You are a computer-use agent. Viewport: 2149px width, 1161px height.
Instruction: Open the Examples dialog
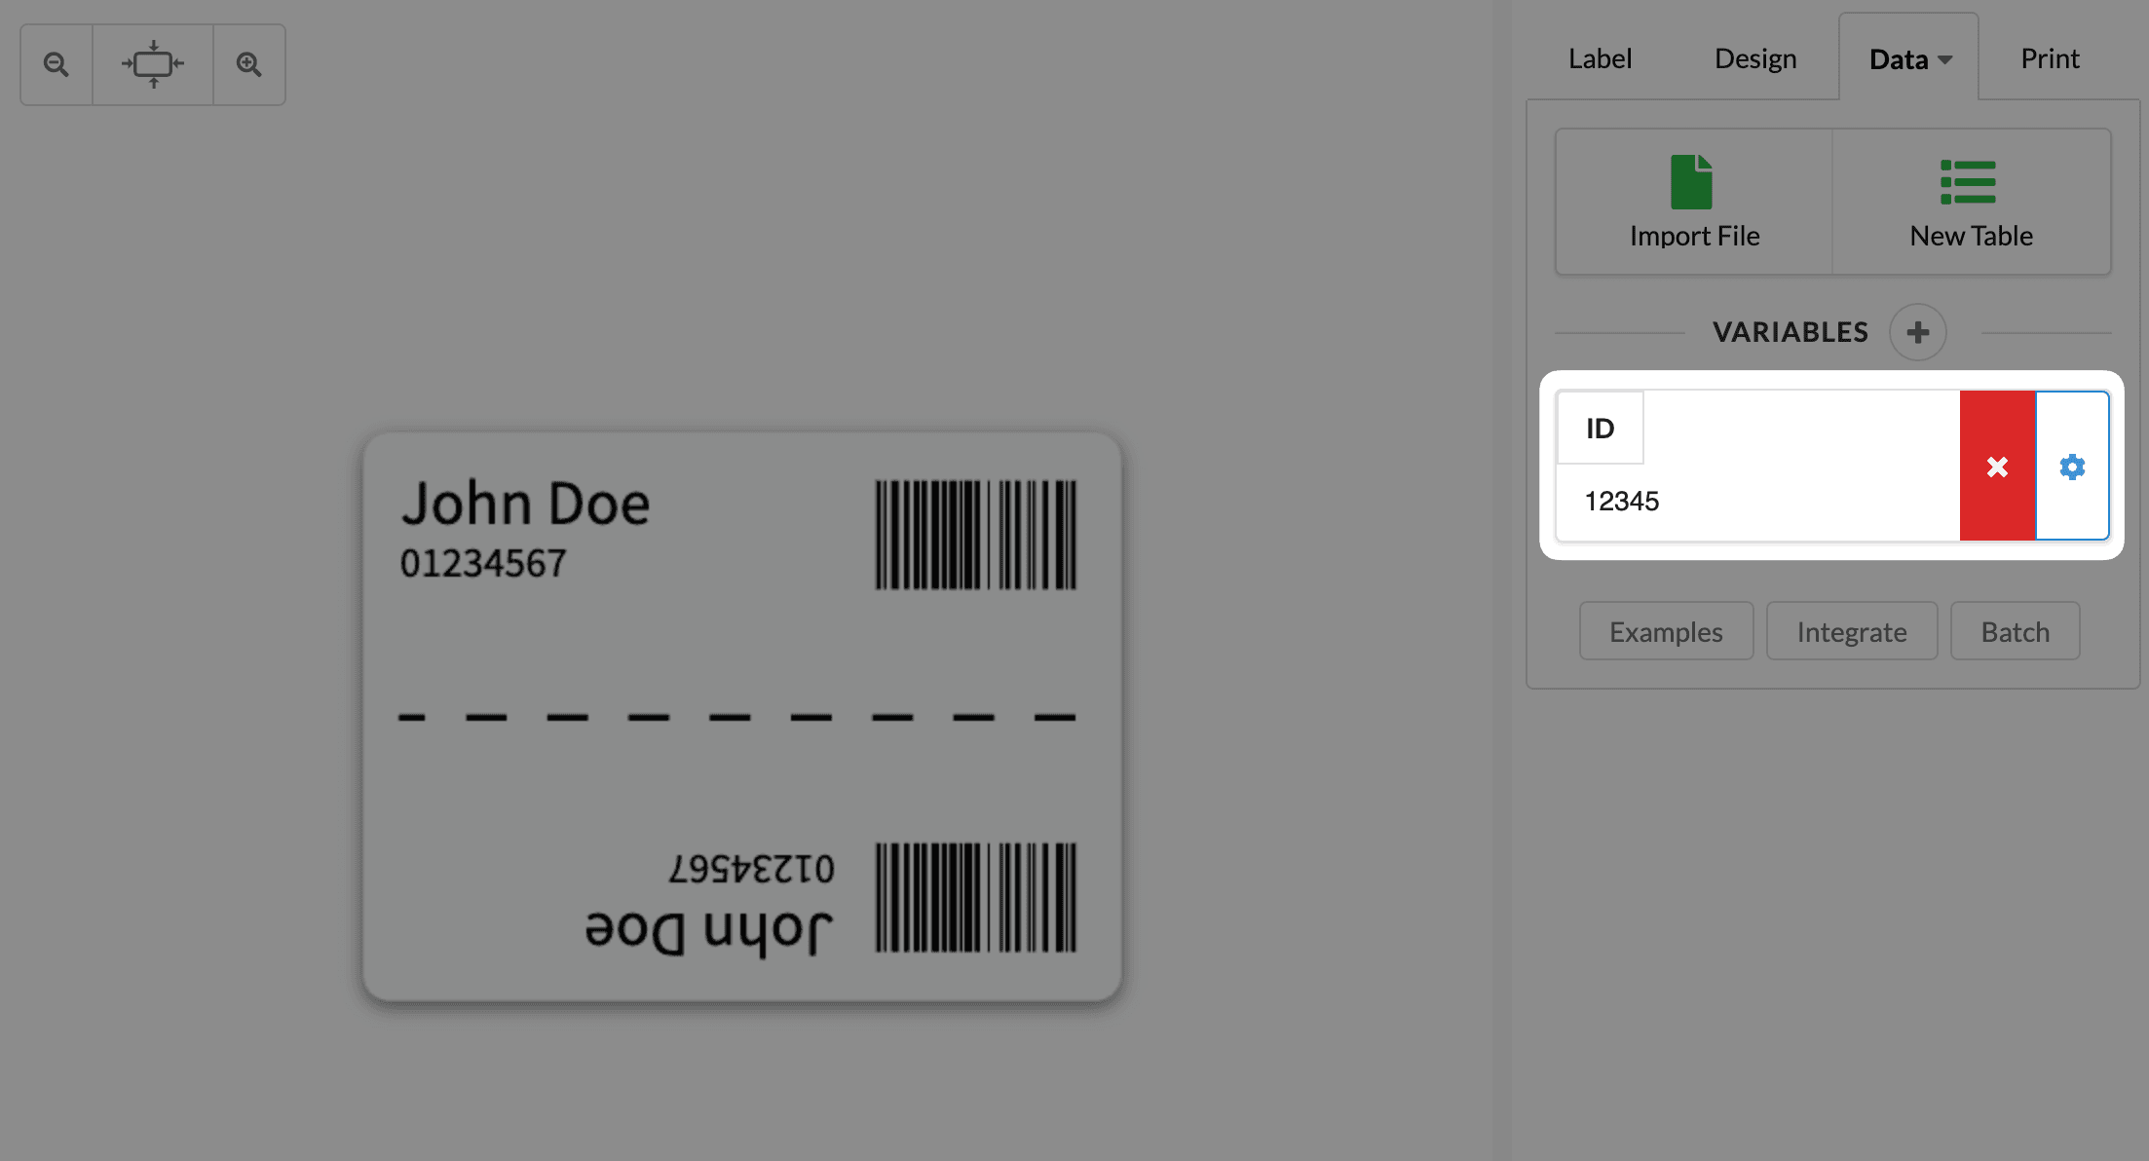tap(1666, 631)
